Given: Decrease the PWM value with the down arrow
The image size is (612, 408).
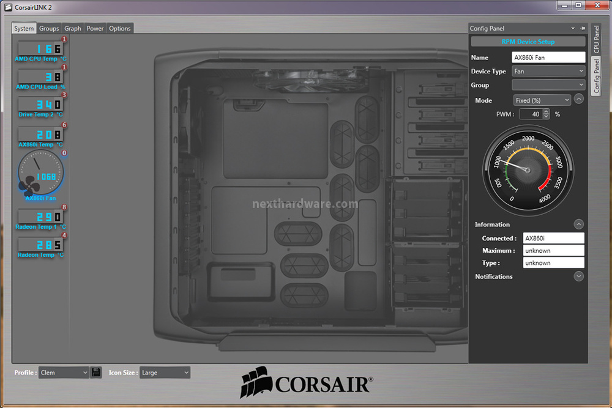Looking at the screenshot, I should click(x=546, y=117).
